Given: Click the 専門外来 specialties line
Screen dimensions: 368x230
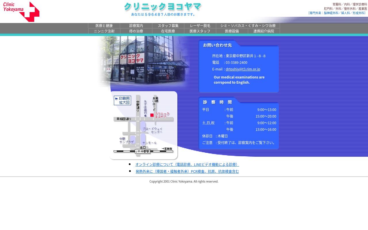Looking at the screenshot, I should click(x=337, y=13).
